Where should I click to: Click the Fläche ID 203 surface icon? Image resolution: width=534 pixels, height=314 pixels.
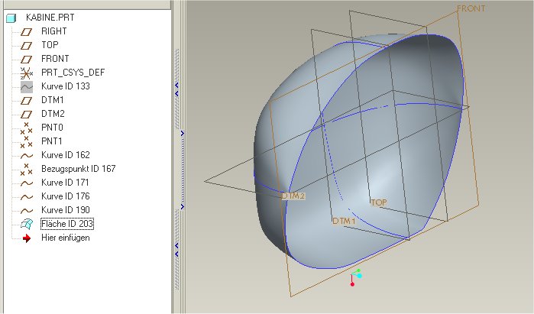(x=27, y=224)
